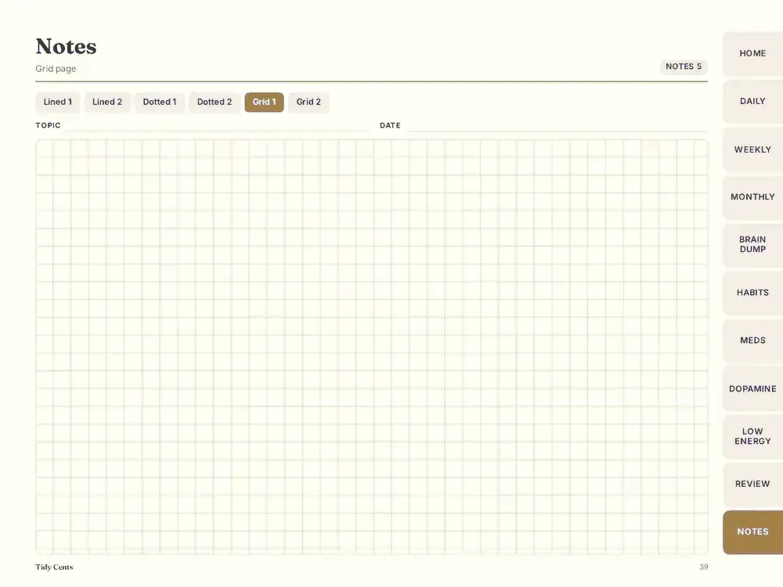Switch to the Grid 2 layout
The width and height of the screenshot is (783, 587).
click(x=309, y=102)
